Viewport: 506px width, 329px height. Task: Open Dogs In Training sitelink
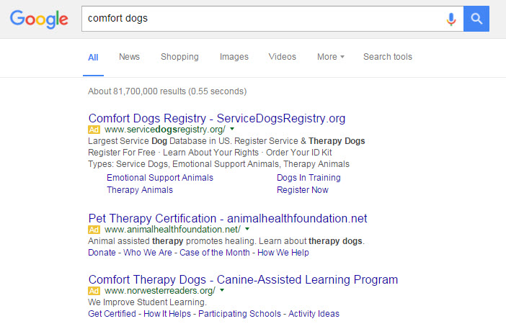309,178
